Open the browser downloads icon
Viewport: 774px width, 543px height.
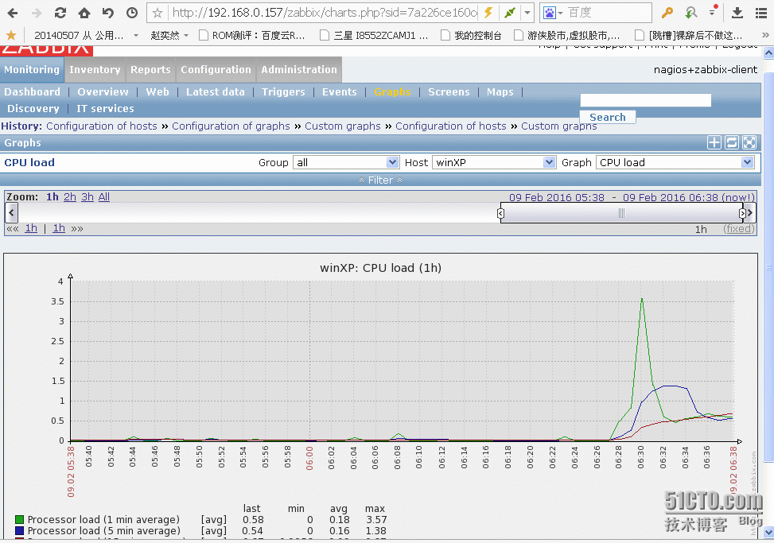tap(737, 13)
